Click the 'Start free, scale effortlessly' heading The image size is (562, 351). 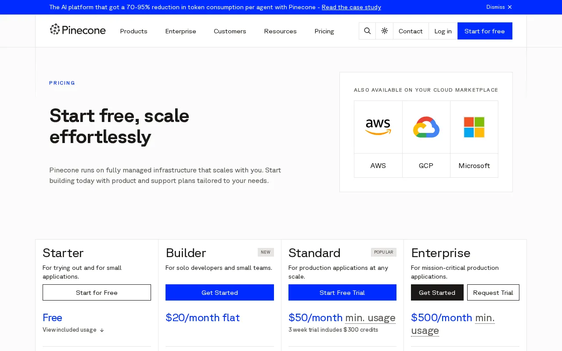pos(119,126)
